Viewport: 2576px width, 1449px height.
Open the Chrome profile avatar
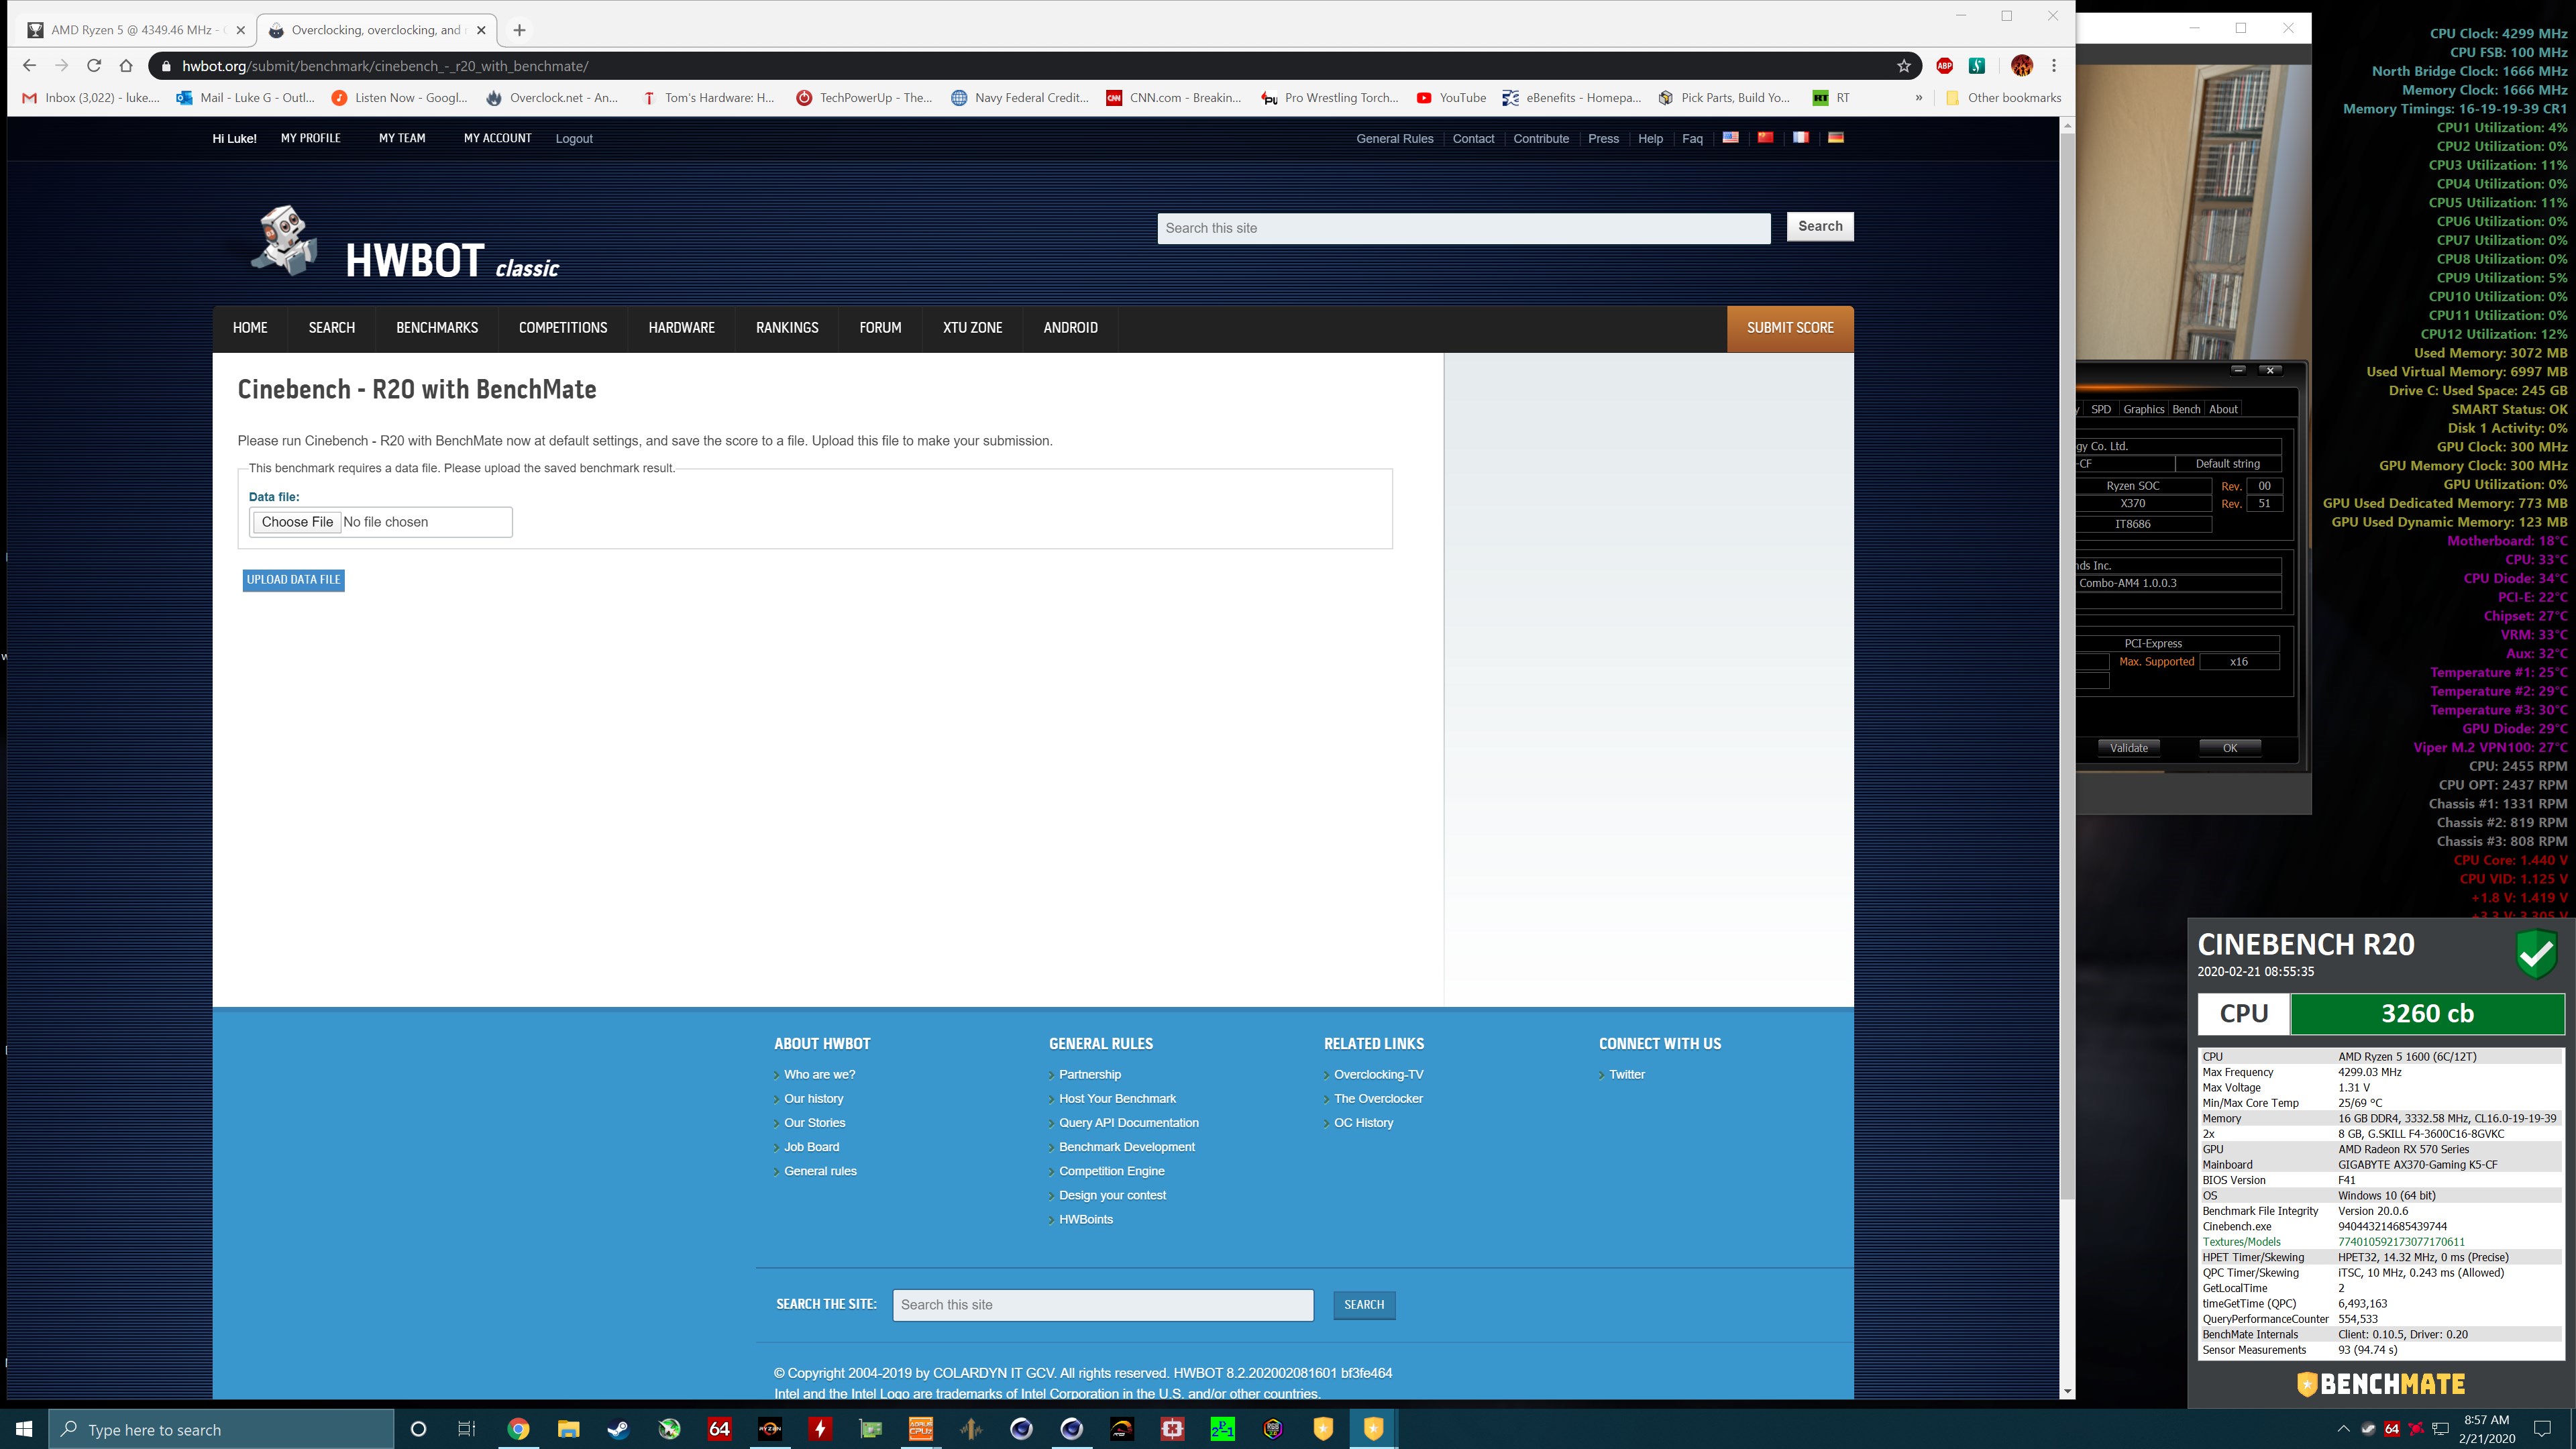2021,66
